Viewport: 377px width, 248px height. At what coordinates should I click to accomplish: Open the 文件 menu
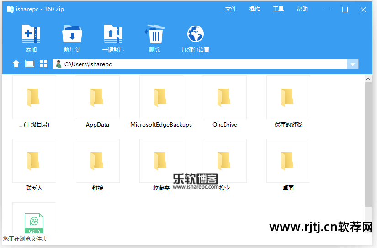click(x=231, y=9)
